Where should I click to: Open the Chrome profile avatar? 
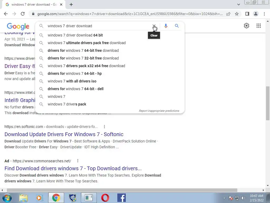point(256,14)
